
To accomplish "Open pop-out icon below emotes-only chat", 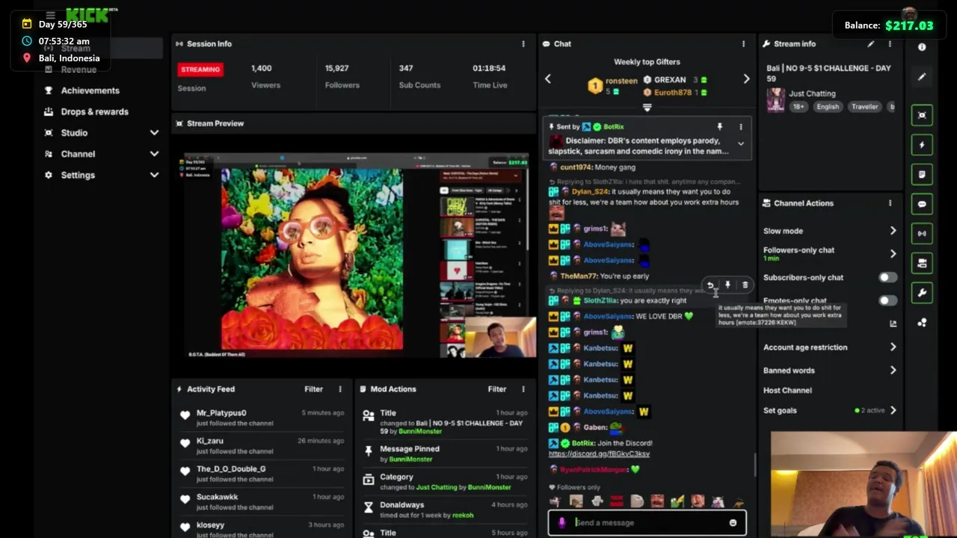I will 893,324.
